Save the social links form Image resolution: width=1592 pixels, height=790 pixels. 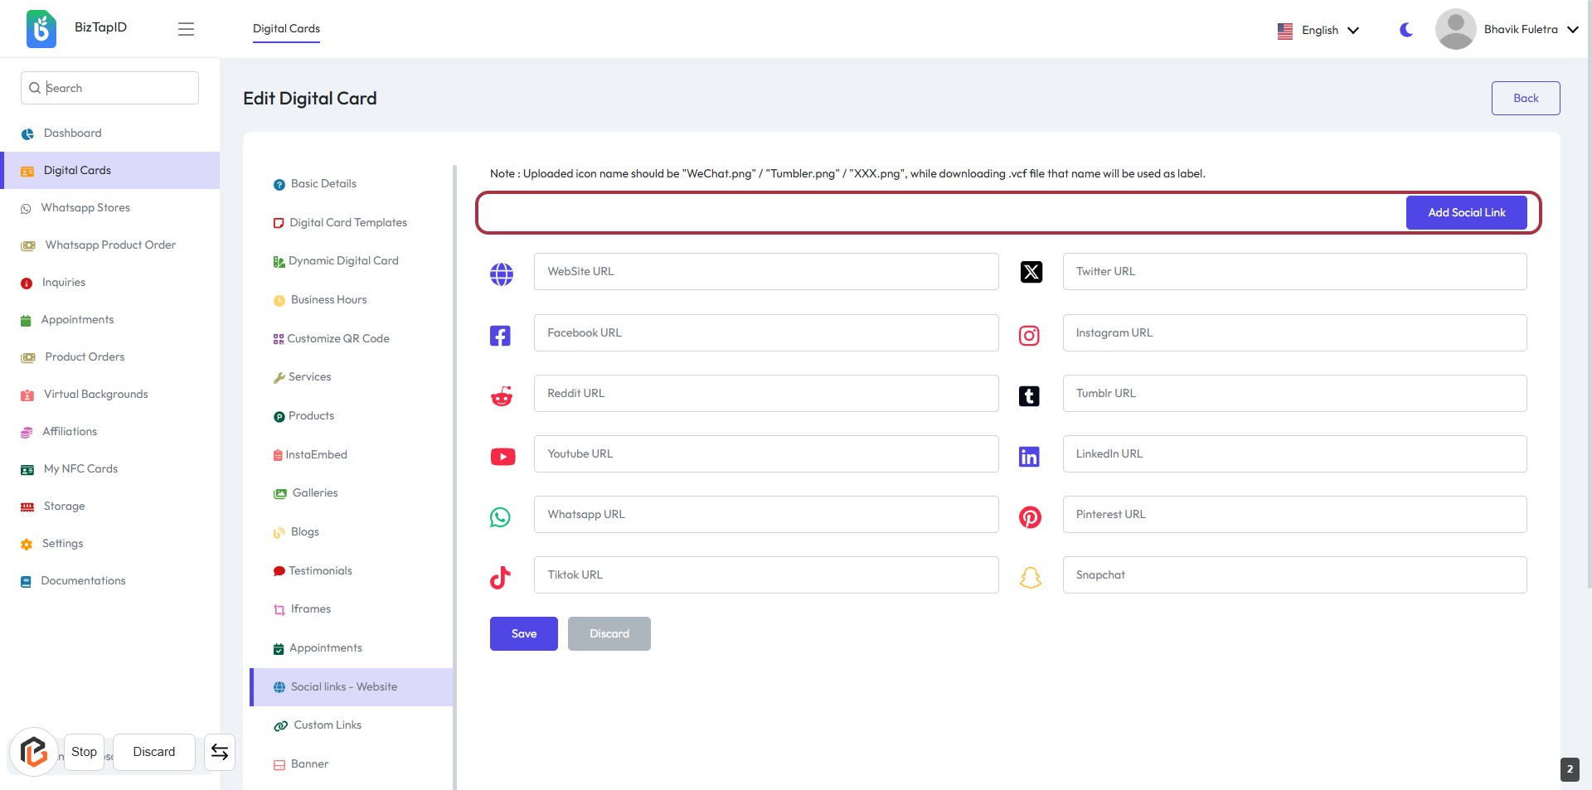tap(523, 634)
